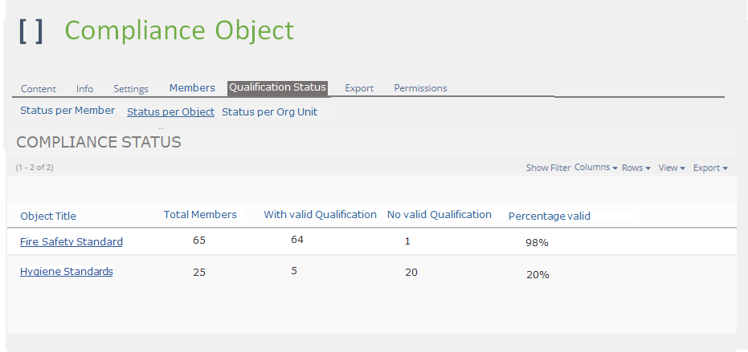Sort by the Object Title column header
Viewport: 748px width, 352px height.
48,216
